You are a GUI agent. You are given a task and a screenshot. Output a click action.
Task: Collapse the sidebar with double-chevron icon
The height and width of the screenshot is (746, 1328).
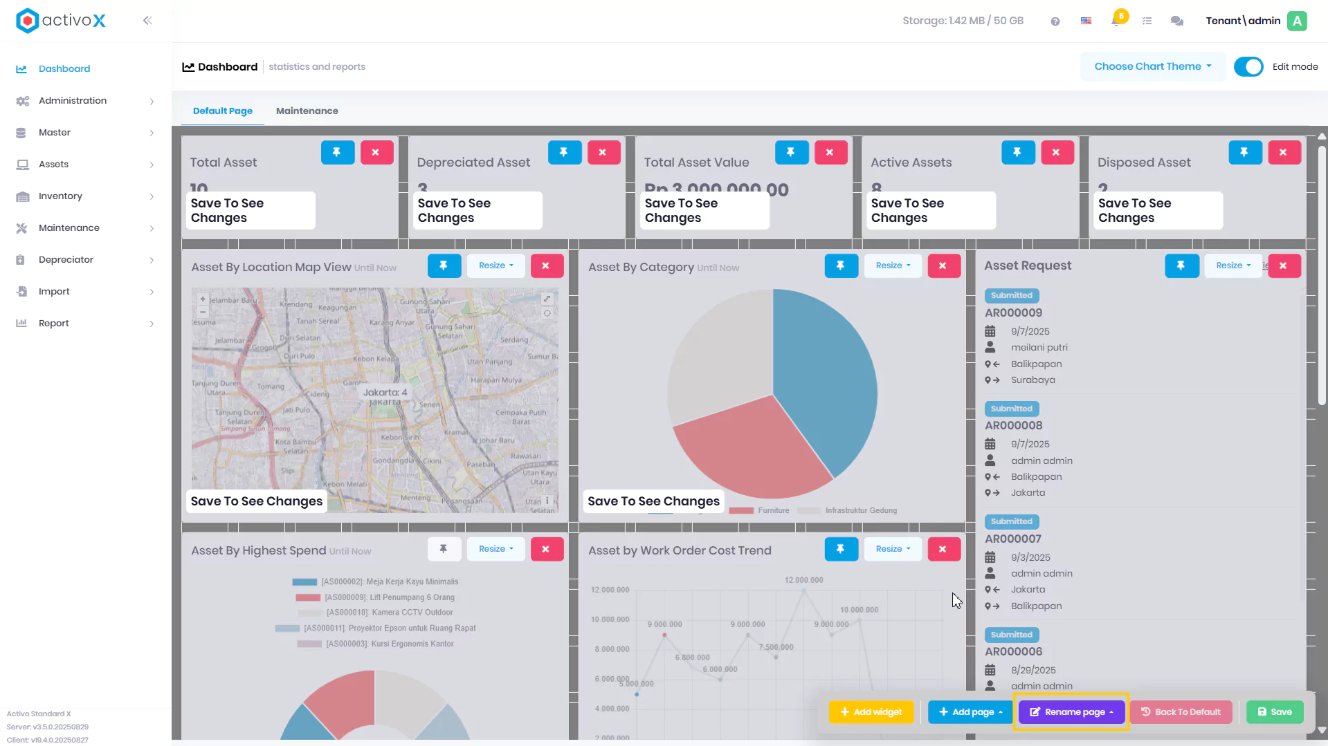(x=147, y=21)
